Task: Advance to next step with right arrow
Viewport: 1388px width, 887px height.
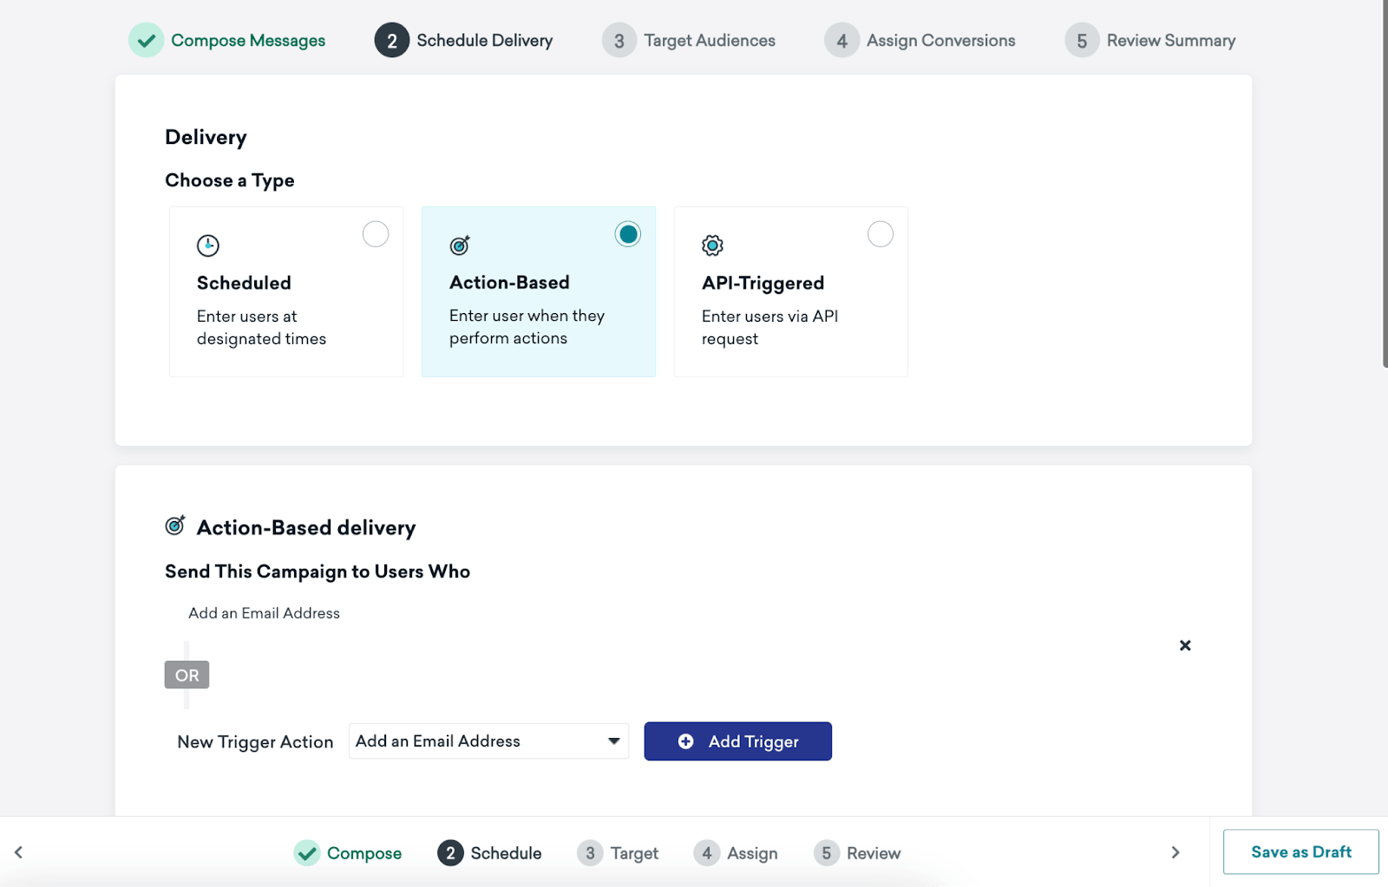Action: 1175,852
